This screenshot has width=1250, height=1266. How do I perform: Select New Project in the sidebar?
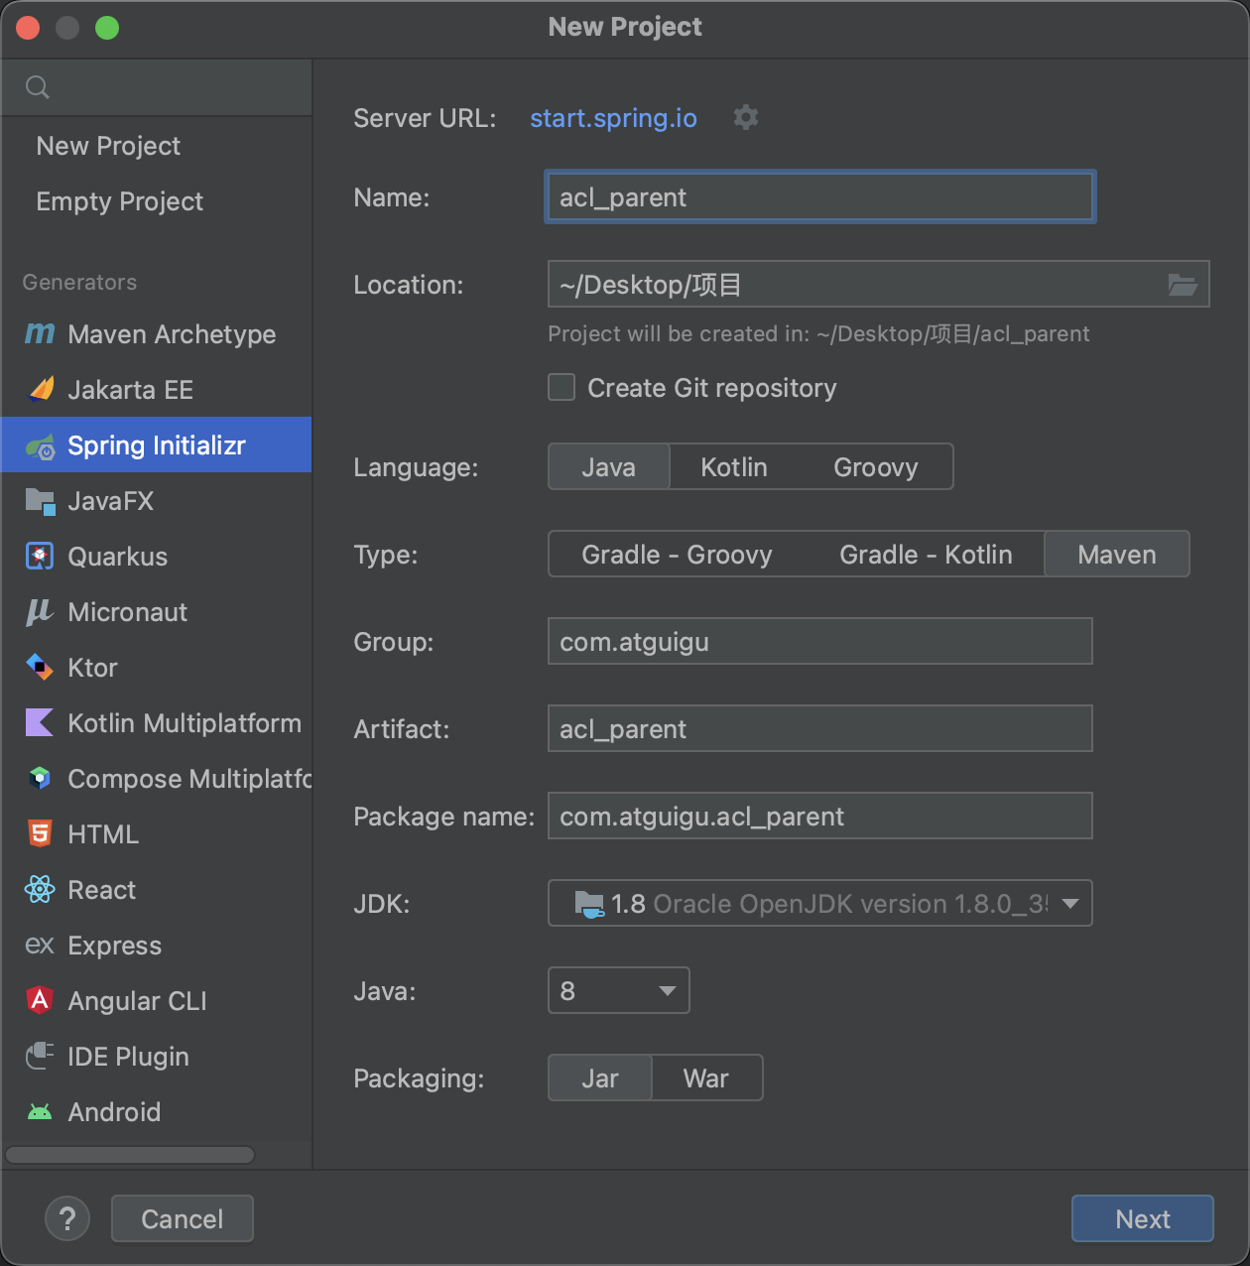click(x=108, y=146)
